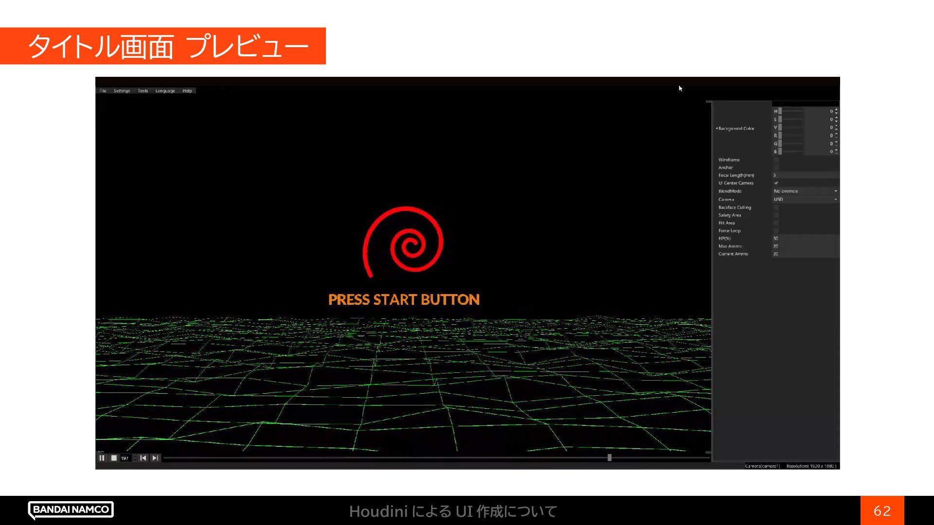The height and width of the screenshot is (525, 934).
Task: Pause the preview playback
Action: pyautogui.click(x=102, y=458)
